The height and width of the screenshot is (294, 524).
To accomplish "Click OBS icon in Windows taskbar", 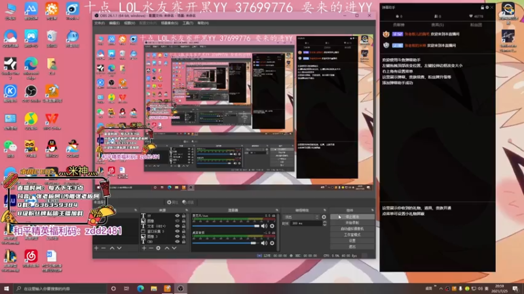I will pos(181,289).
